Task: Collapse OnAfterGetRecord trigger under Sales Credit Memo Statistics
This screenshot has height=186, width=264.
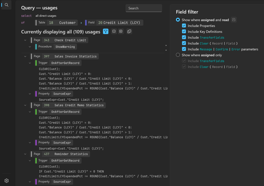Action: (30, 112)
